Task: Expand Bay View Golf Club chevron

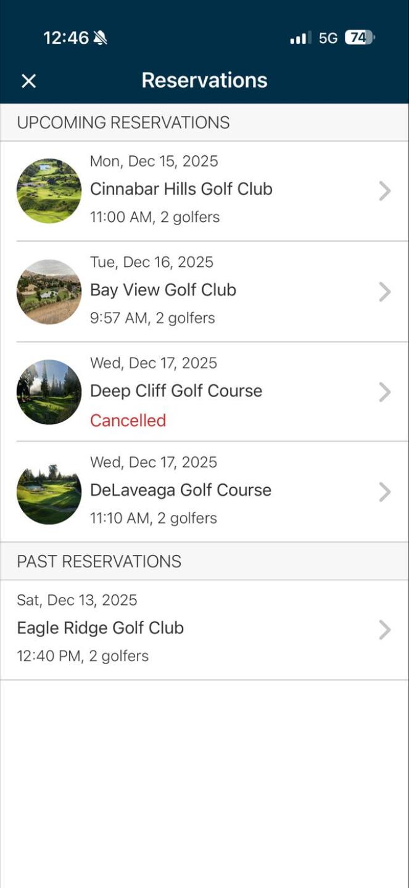Action: pyautogui.click(x=384, y=292)
